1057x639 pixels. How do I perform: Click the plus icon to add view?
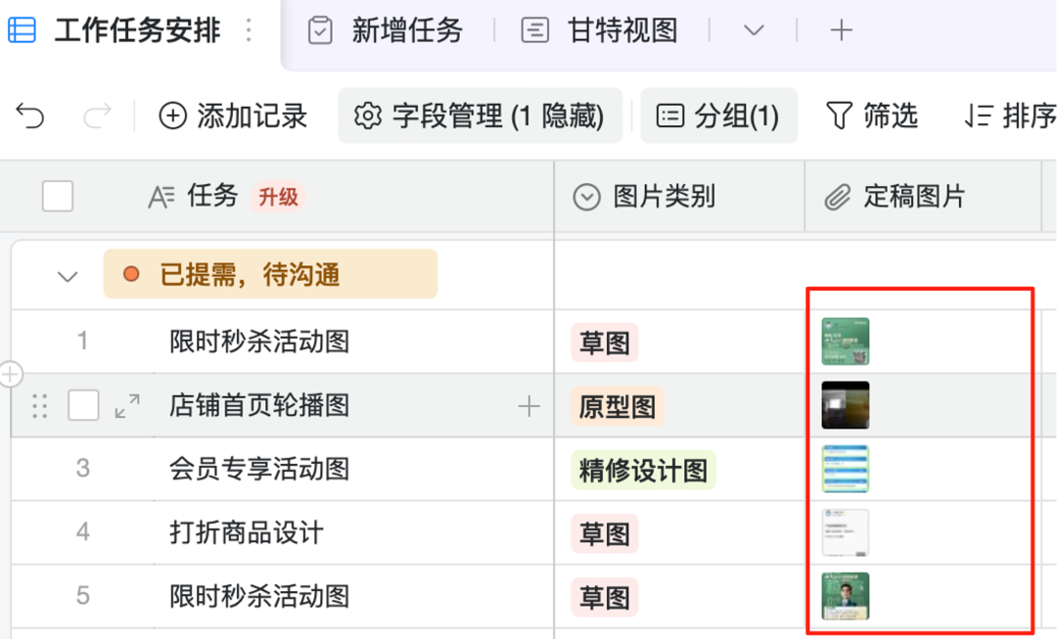(x=841, y=30)
